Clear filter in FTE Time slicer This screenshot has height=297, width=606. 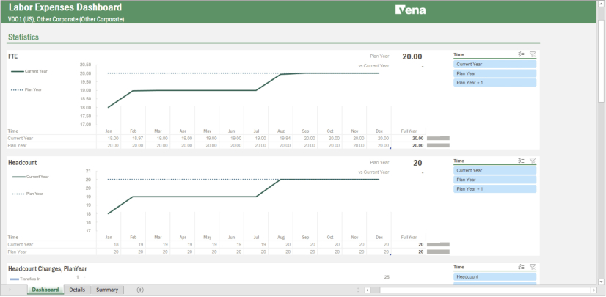point(532,54)
